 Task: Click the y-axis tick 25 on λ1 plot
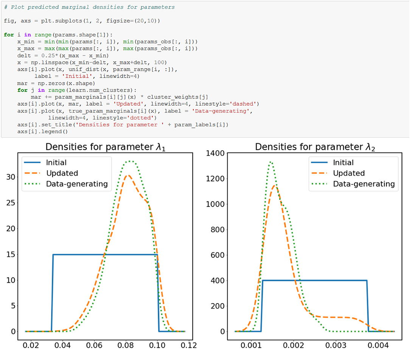click(11, 203)
